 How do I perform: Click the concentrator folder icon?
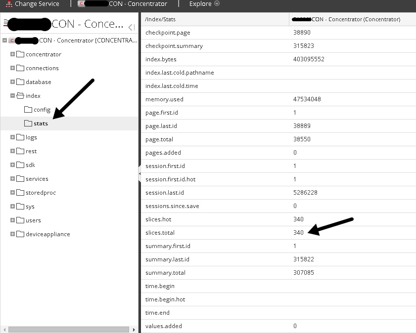click(20, 54)
